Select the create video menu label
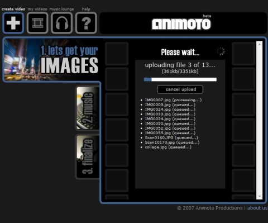The height and width of the screenshot is (223, 268). (13, 9)
